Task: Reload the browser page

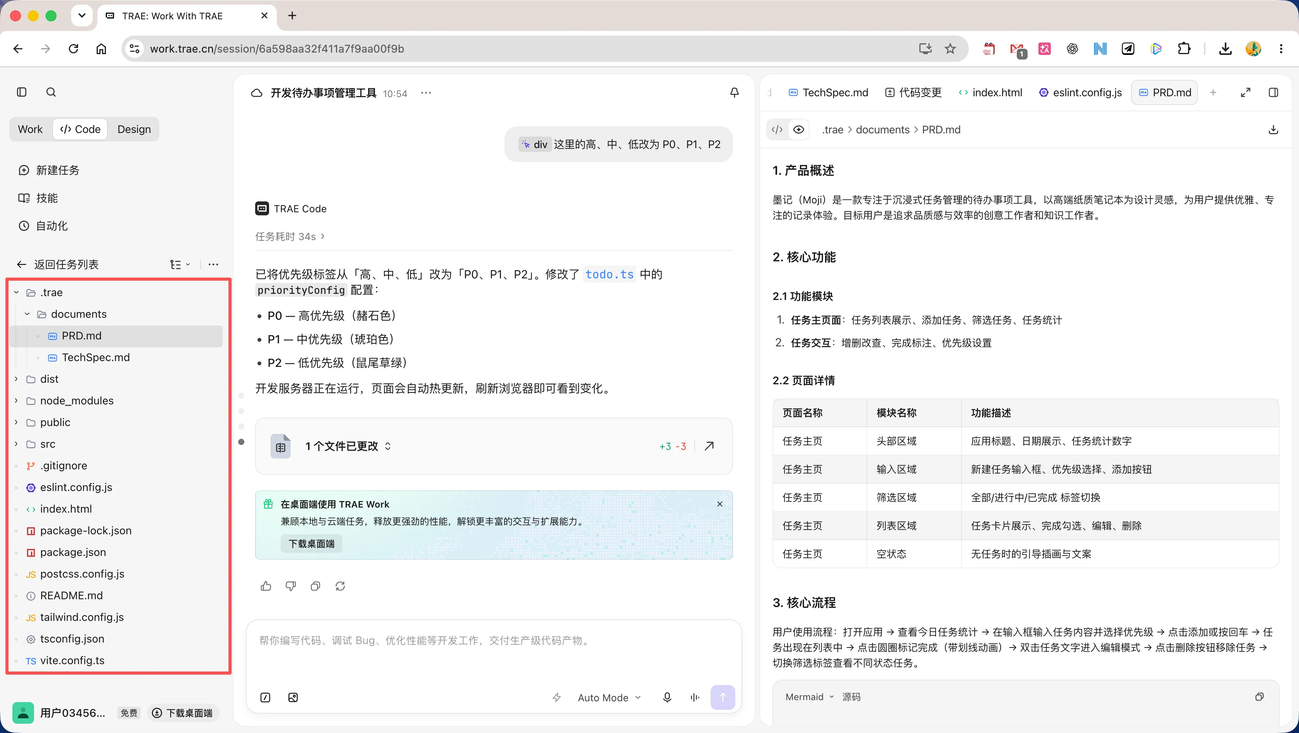Action: tap(73, 49)
